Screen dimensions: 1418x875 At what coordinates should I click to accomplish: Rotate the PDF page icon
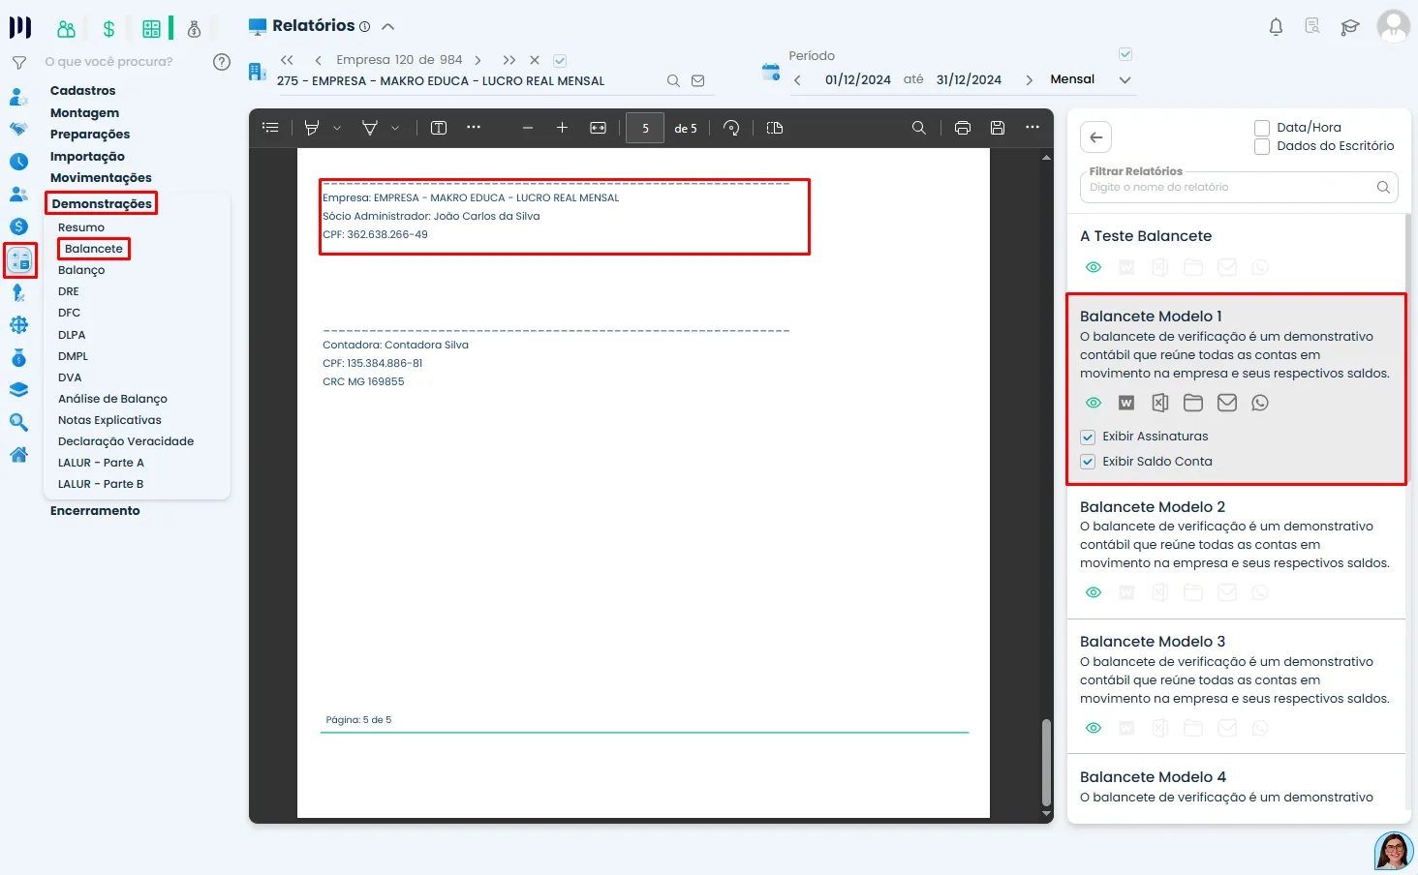pyautogui.click(x=731, y=128)
